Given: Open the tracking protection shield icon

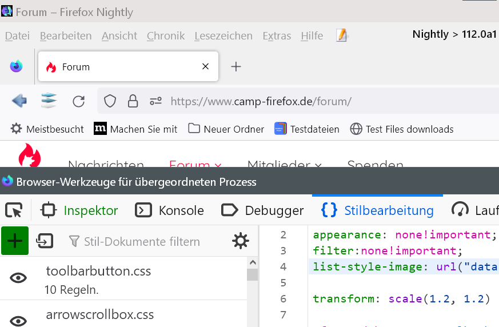Looking at the screenshot, I should click(110, 102).
